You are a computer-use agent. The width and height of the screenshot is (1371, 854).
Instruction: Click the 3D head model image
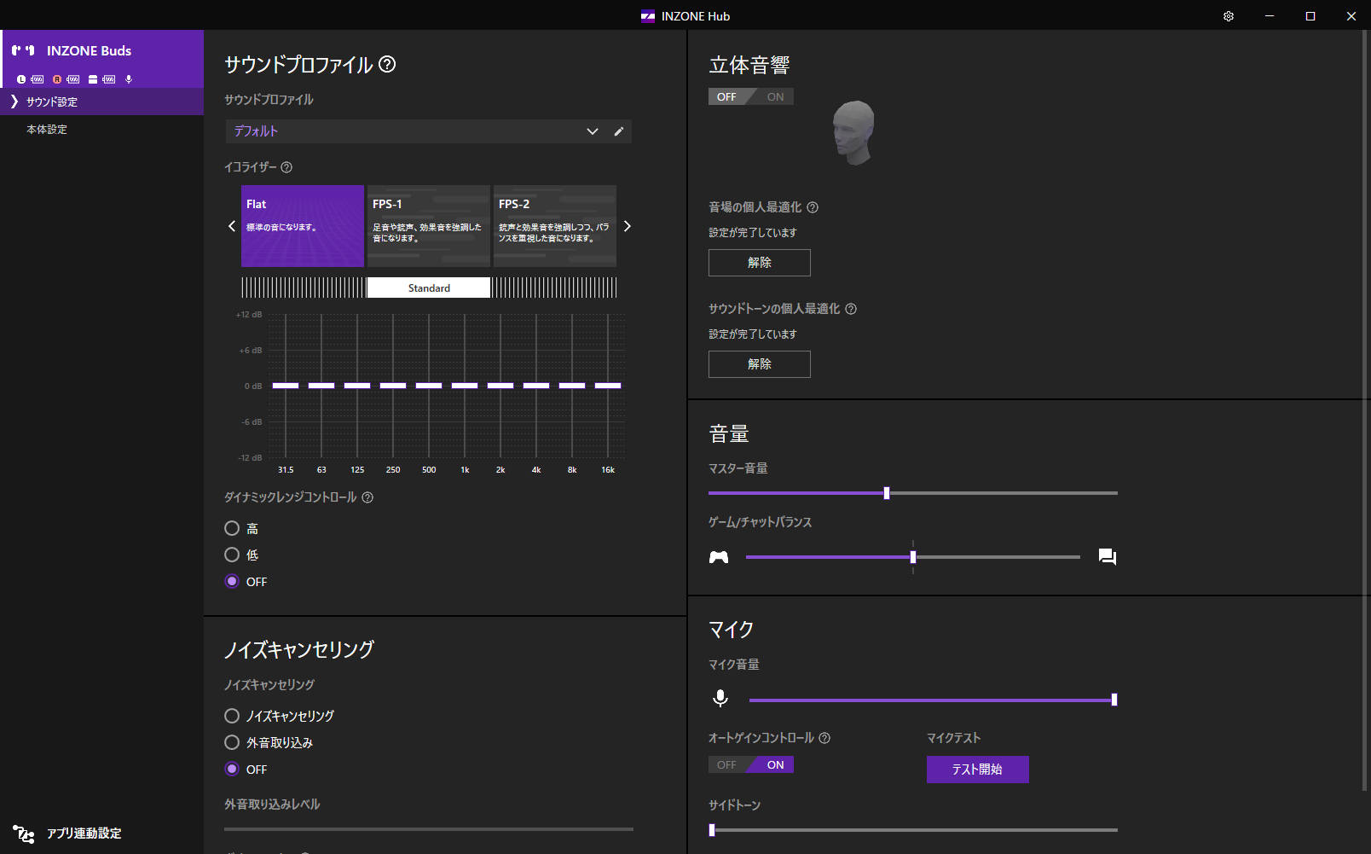click(x=853, y=132)
